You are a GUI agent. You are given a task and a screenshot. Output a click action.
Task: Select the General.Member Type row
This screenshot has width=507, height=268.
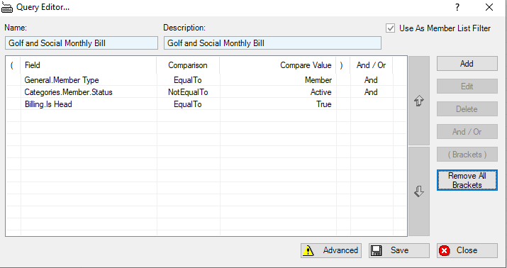[206, 80]
